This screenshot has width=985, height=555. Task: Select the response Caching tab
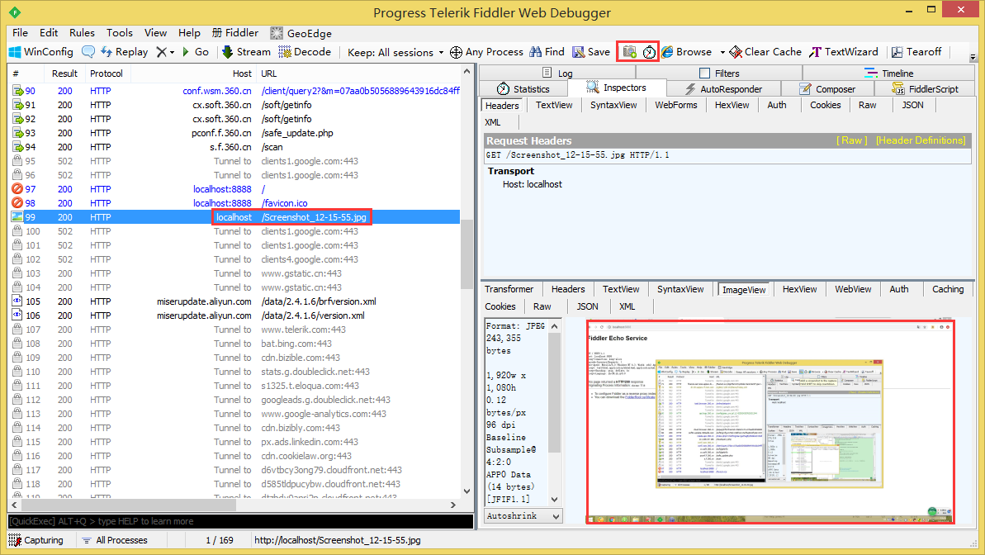(947, 289)
